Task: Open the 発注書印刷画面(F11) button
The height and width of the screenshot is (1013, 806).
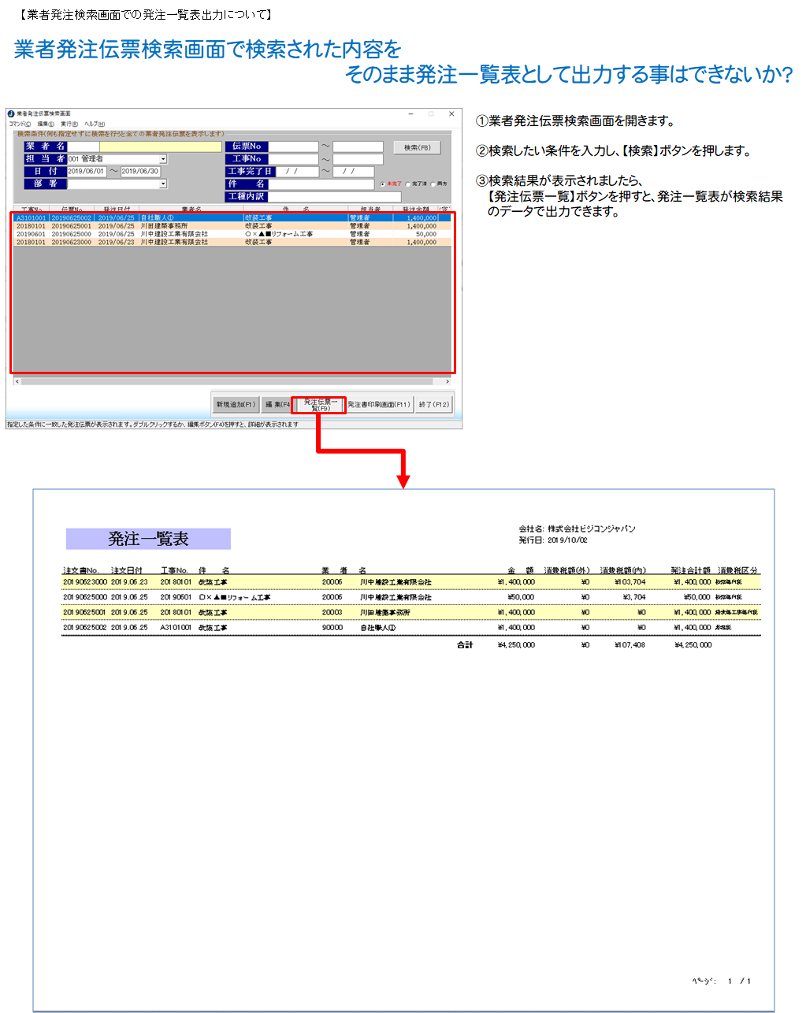Action: [x=379, y=405]
